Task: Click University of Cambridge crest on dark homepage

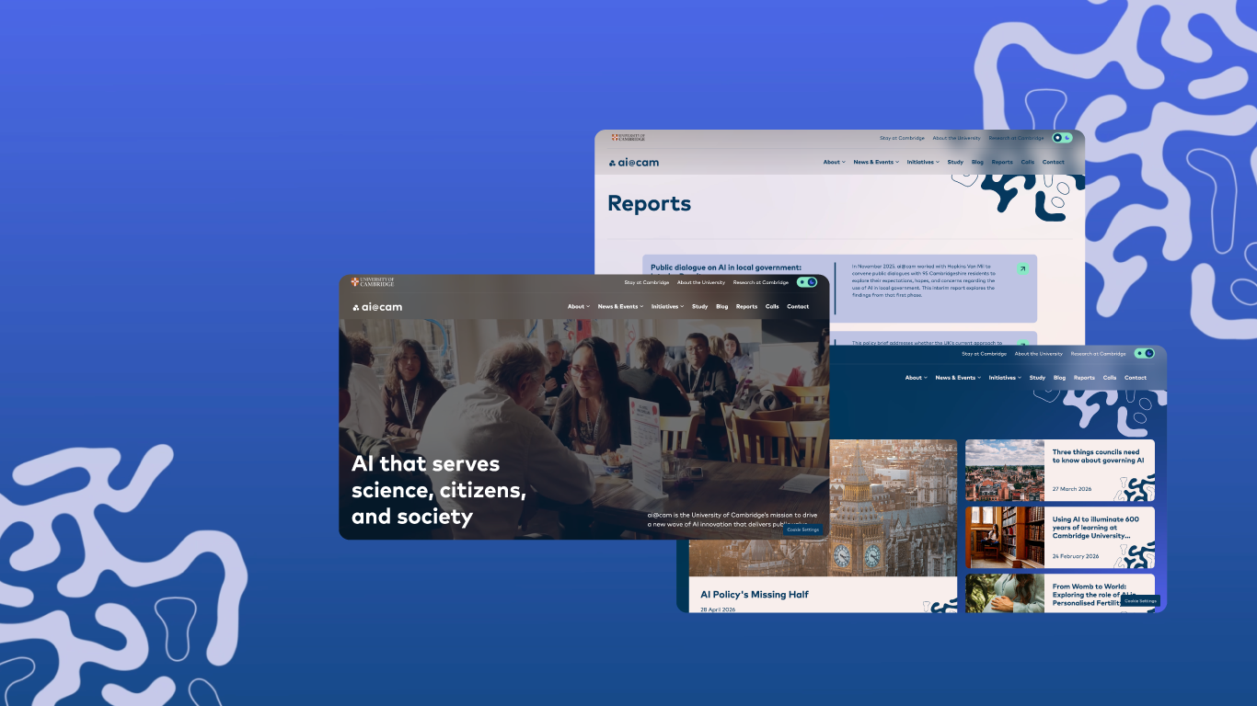Action: coord(373,282)
